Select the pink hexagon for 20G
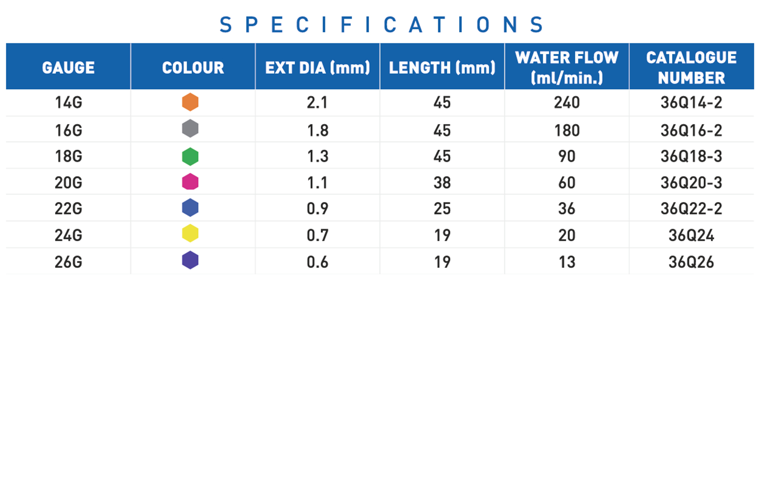 (x=190, y=182)
